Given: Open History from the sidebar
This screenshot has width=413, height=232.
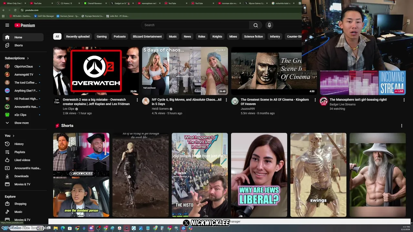Looking at the screenshot, I should pos(23,144).
